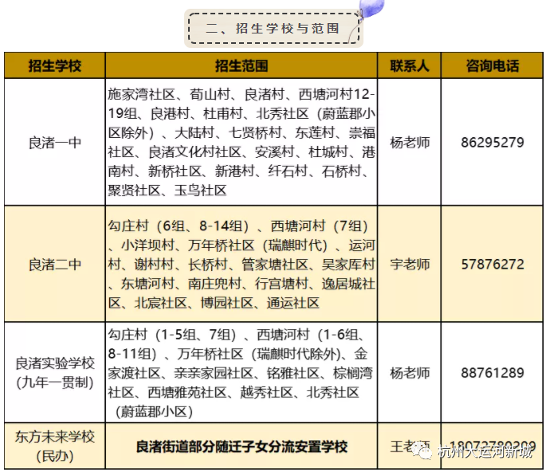This screenshot has height=476, width=550.
Task: Click the 良渚实验学校 range starting 勾庄村（1-5组
Action: coord(242,372)
